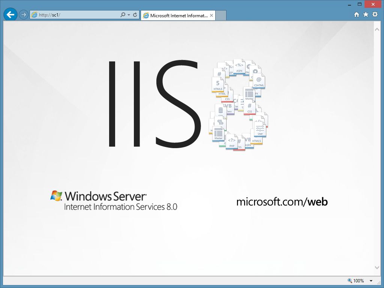Maximize the Internet Explorer window
The image size is (384, 288).
[x=360, y=4]
